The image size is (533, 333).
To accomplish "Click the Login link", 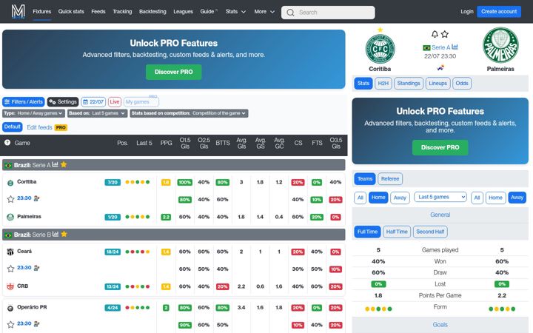I will [466, 12].
